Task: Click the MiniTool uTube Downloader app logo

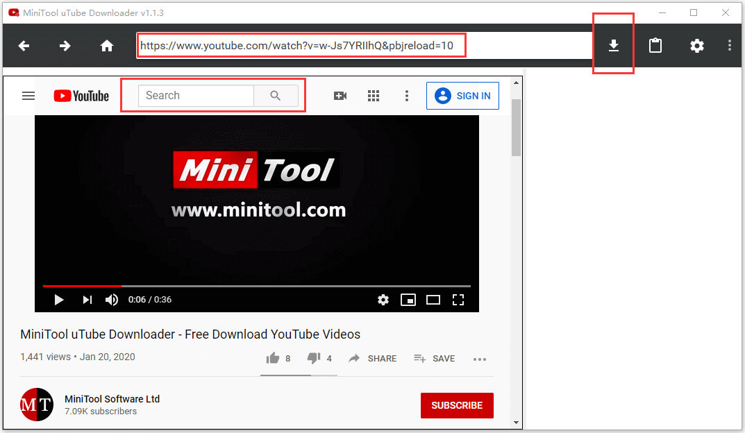Action: [14, 12]
